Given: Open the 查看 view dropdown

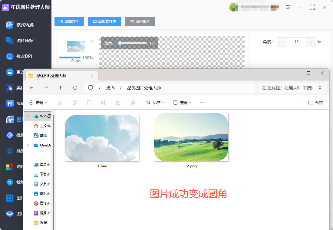Looking at the screenshot, I should 182,103.
